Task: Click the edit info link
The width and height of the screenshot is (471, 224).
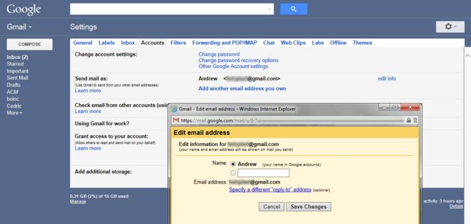Action: pyautogui.click(x=387, y=79)
